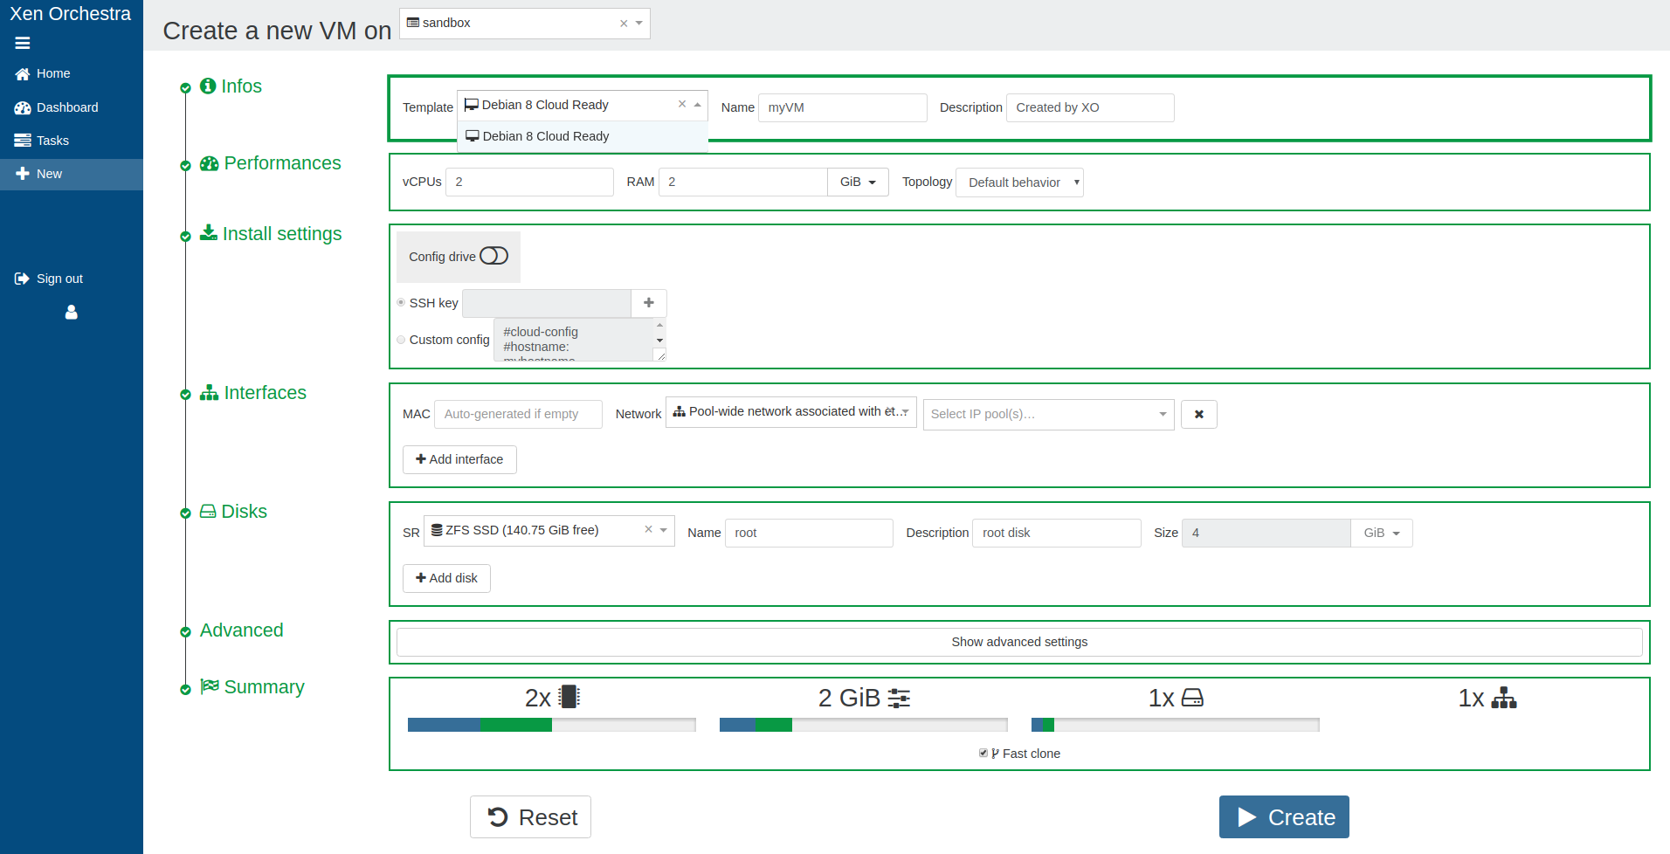Click the plus icon beside SSH key field
1670x854 pixels.
pyautogui.click(x=648, y=303)
